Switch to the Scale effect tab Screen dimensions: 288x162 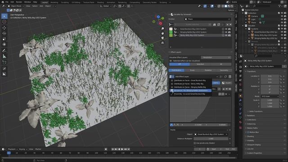192,70
